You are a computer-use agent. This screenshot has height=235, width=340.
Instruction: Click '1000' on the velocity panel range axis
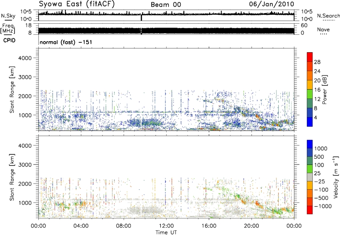[x=25, y=203]
